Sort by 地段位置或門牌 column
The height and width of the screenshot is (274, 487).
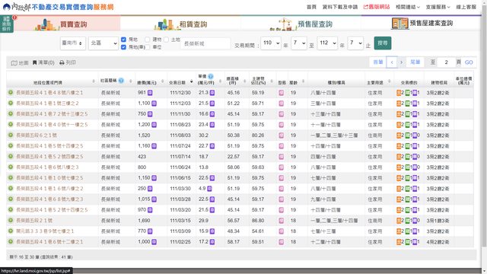pos(94,81)
